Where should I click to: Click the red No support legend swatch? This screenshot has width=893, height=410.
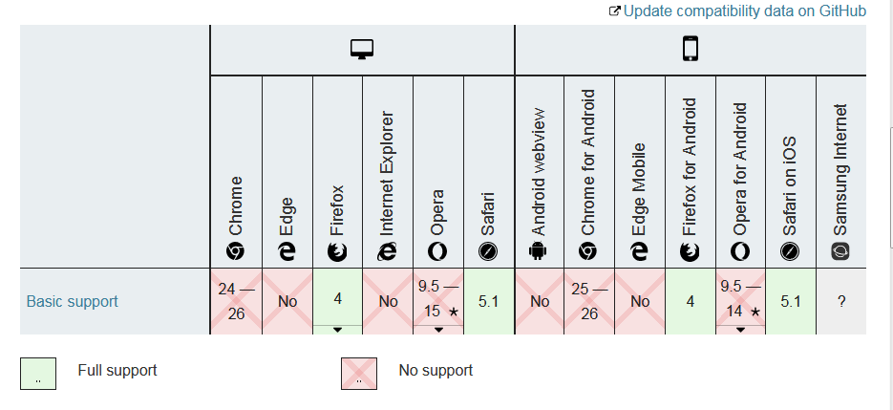click(359, 374)
